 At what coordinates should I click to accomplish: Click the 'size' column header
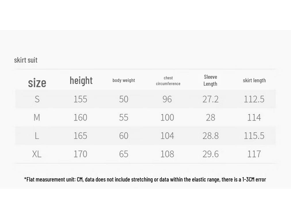[37, 83]
